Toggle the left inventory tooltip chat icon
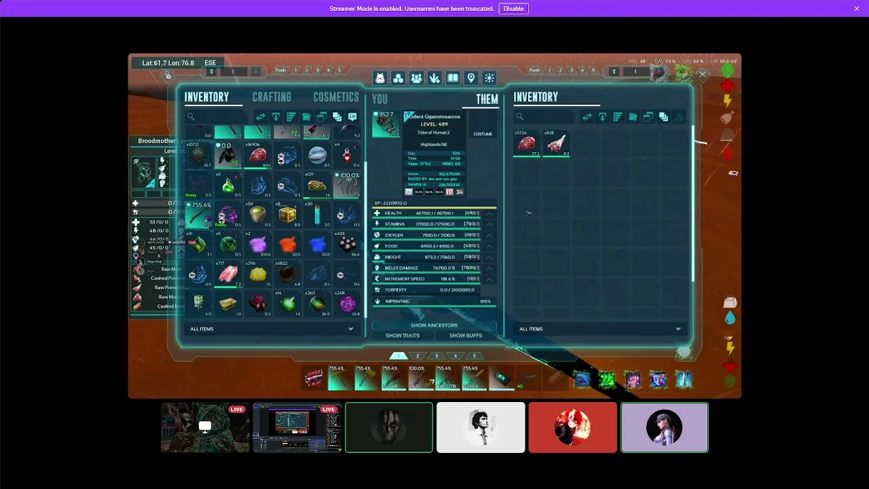Screen dimensions: 869x489 (352, 117)
